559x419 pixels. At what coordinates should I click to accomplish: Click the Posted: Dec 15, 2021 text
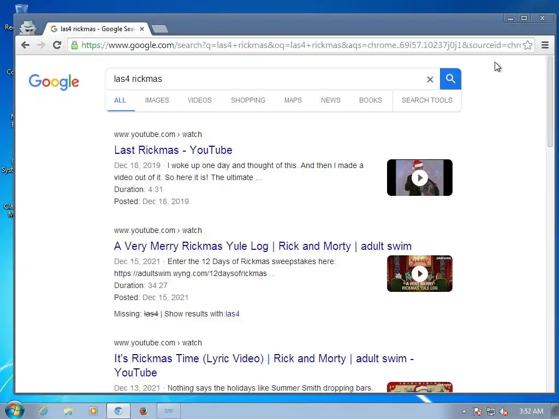coord(151,297)
